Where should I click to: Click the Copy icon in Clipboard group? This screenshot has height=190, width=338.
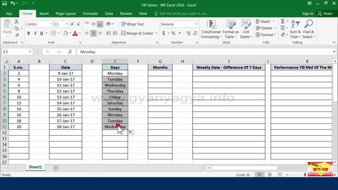(x=16, y=28)
